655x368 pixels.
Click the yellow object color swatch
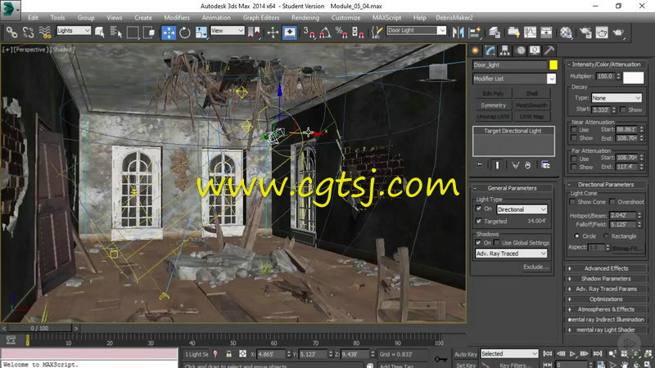pyautogui.click(x=553, y=65)
